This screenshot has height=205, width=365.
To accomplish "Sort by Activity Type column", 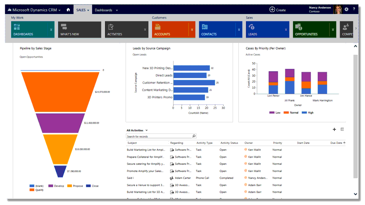I will pyautogui.click(x=204, y=143).
